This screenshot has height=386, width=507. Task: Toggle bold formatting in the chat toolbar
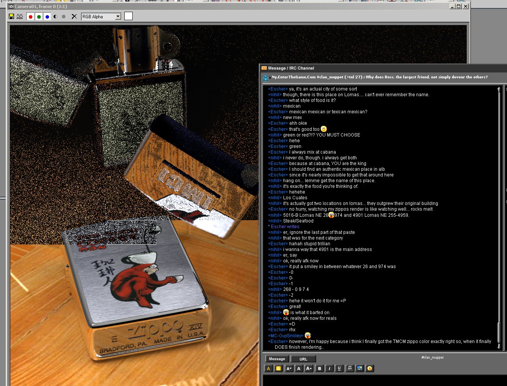[x=319, y=369]
